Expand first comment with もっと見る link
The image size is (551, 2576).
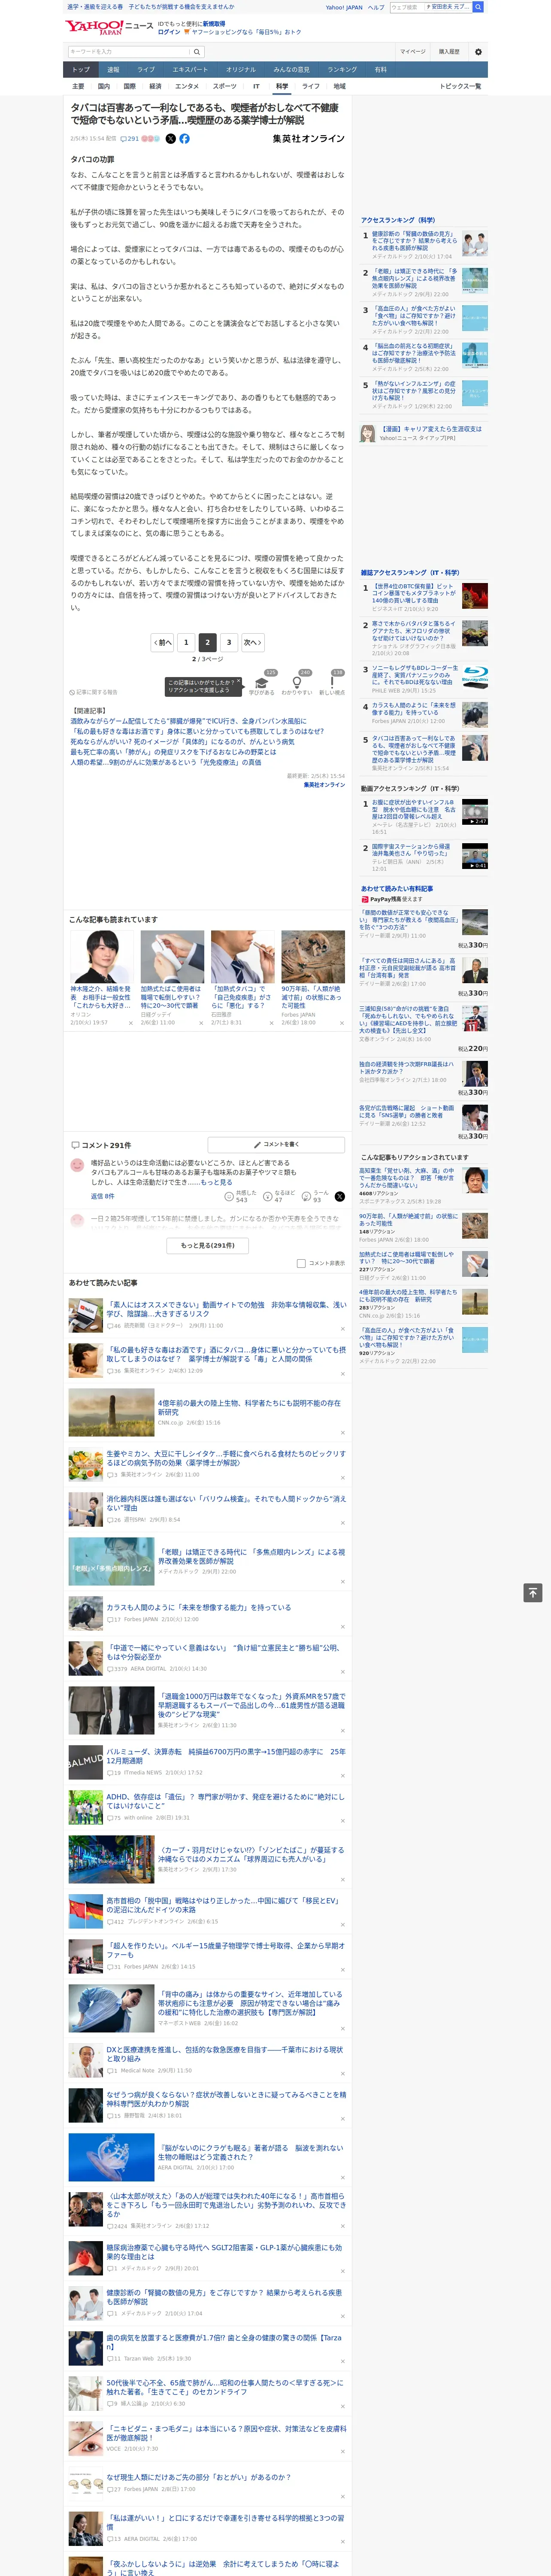point(215,1182)
